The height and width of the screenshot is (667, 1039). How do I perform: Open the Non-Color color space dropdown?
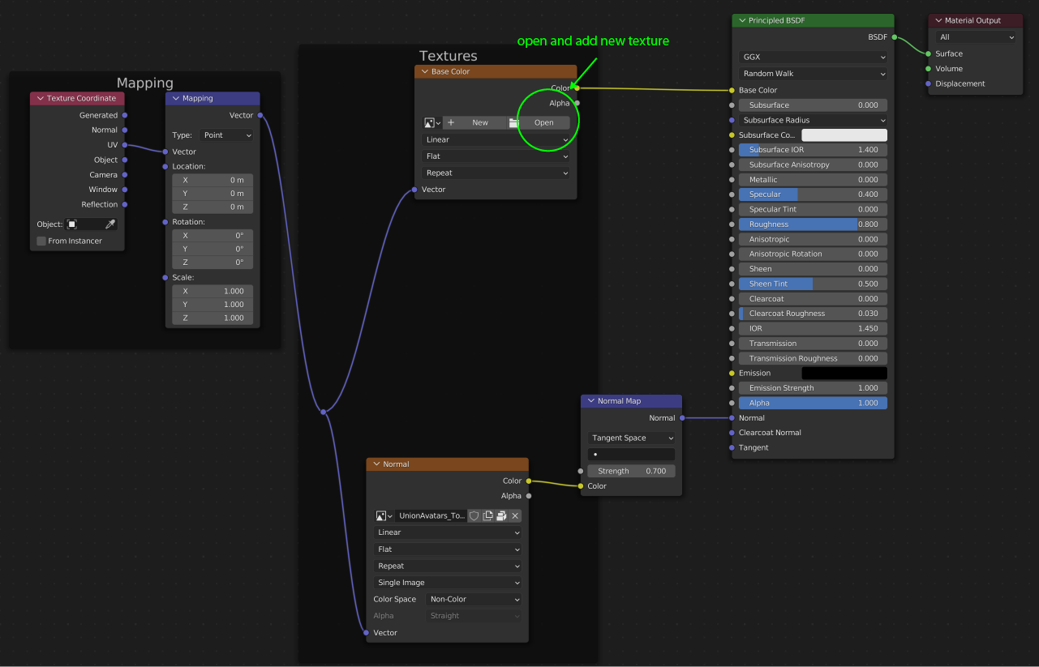[x=473, y=599]
